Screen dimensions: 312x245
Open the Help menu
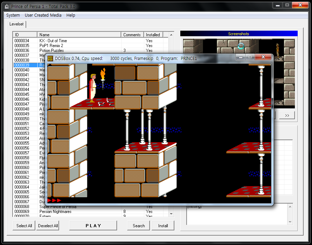click(x=71, y=15)
